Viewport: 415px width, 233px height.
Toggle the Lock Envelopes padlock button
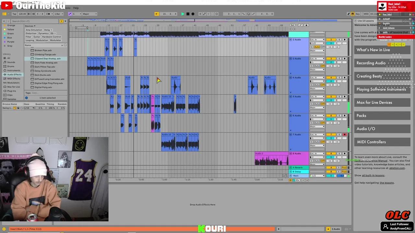click(306, 25)
